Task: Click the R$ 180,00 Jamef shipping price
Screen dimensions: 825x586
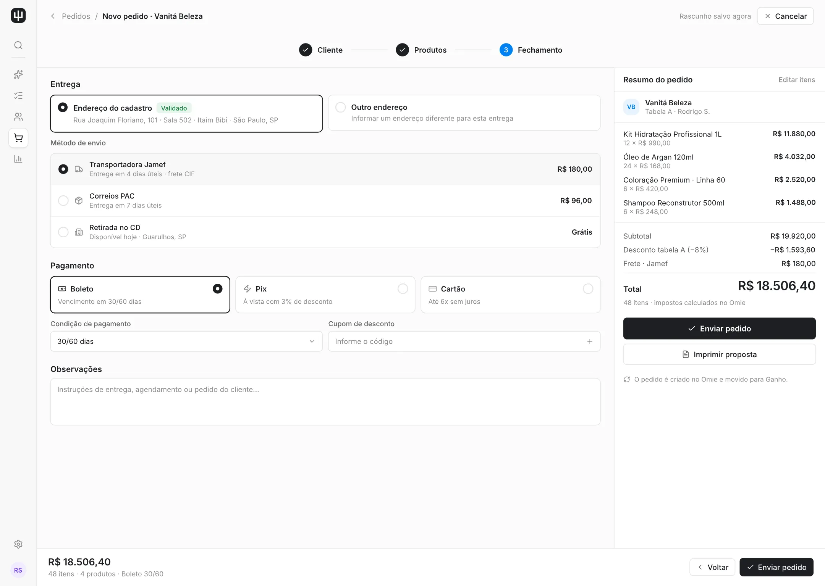Action: [574, 169]
